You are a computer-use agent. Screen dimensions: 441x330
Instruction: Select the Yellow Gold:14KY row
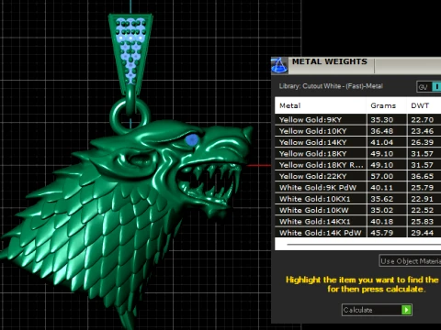358,142
